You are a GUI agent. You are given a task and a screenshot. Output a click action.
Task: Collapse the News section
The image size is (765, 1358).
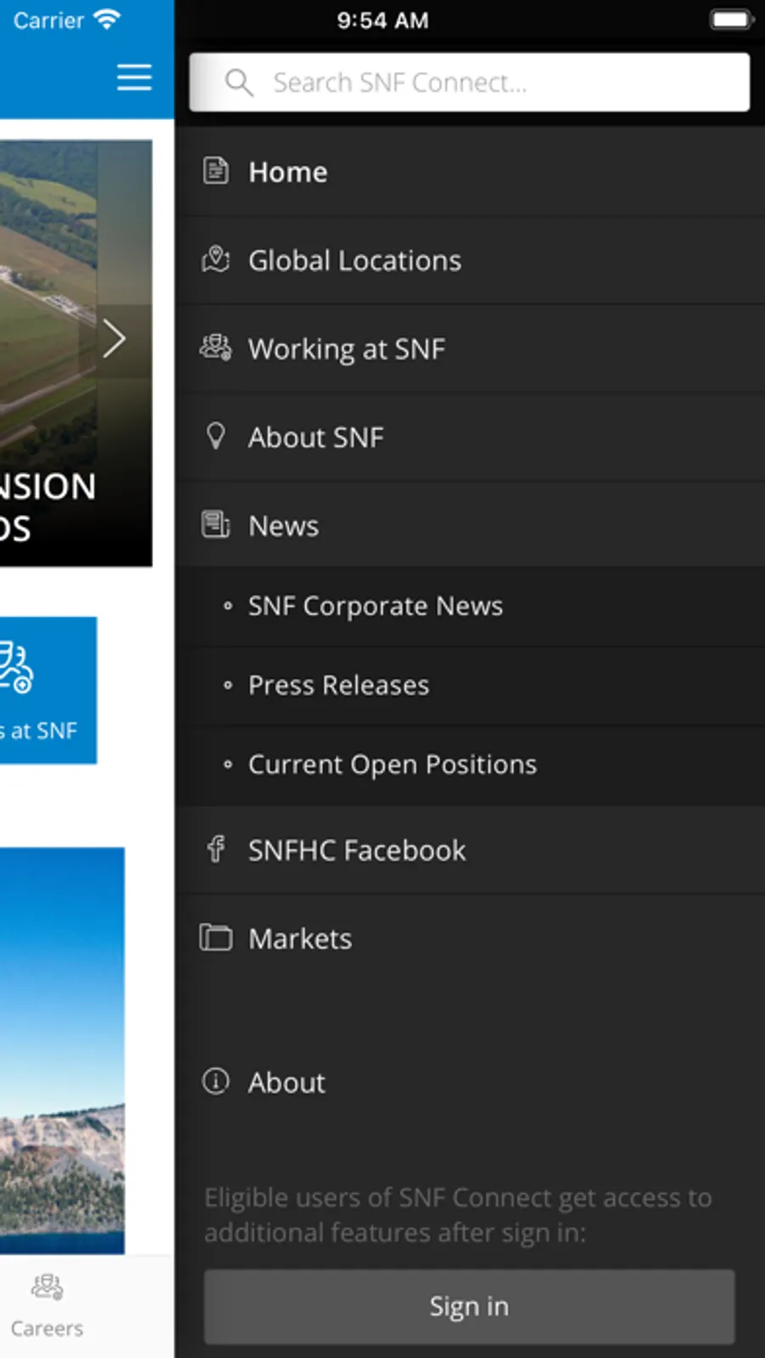point(469,525)
